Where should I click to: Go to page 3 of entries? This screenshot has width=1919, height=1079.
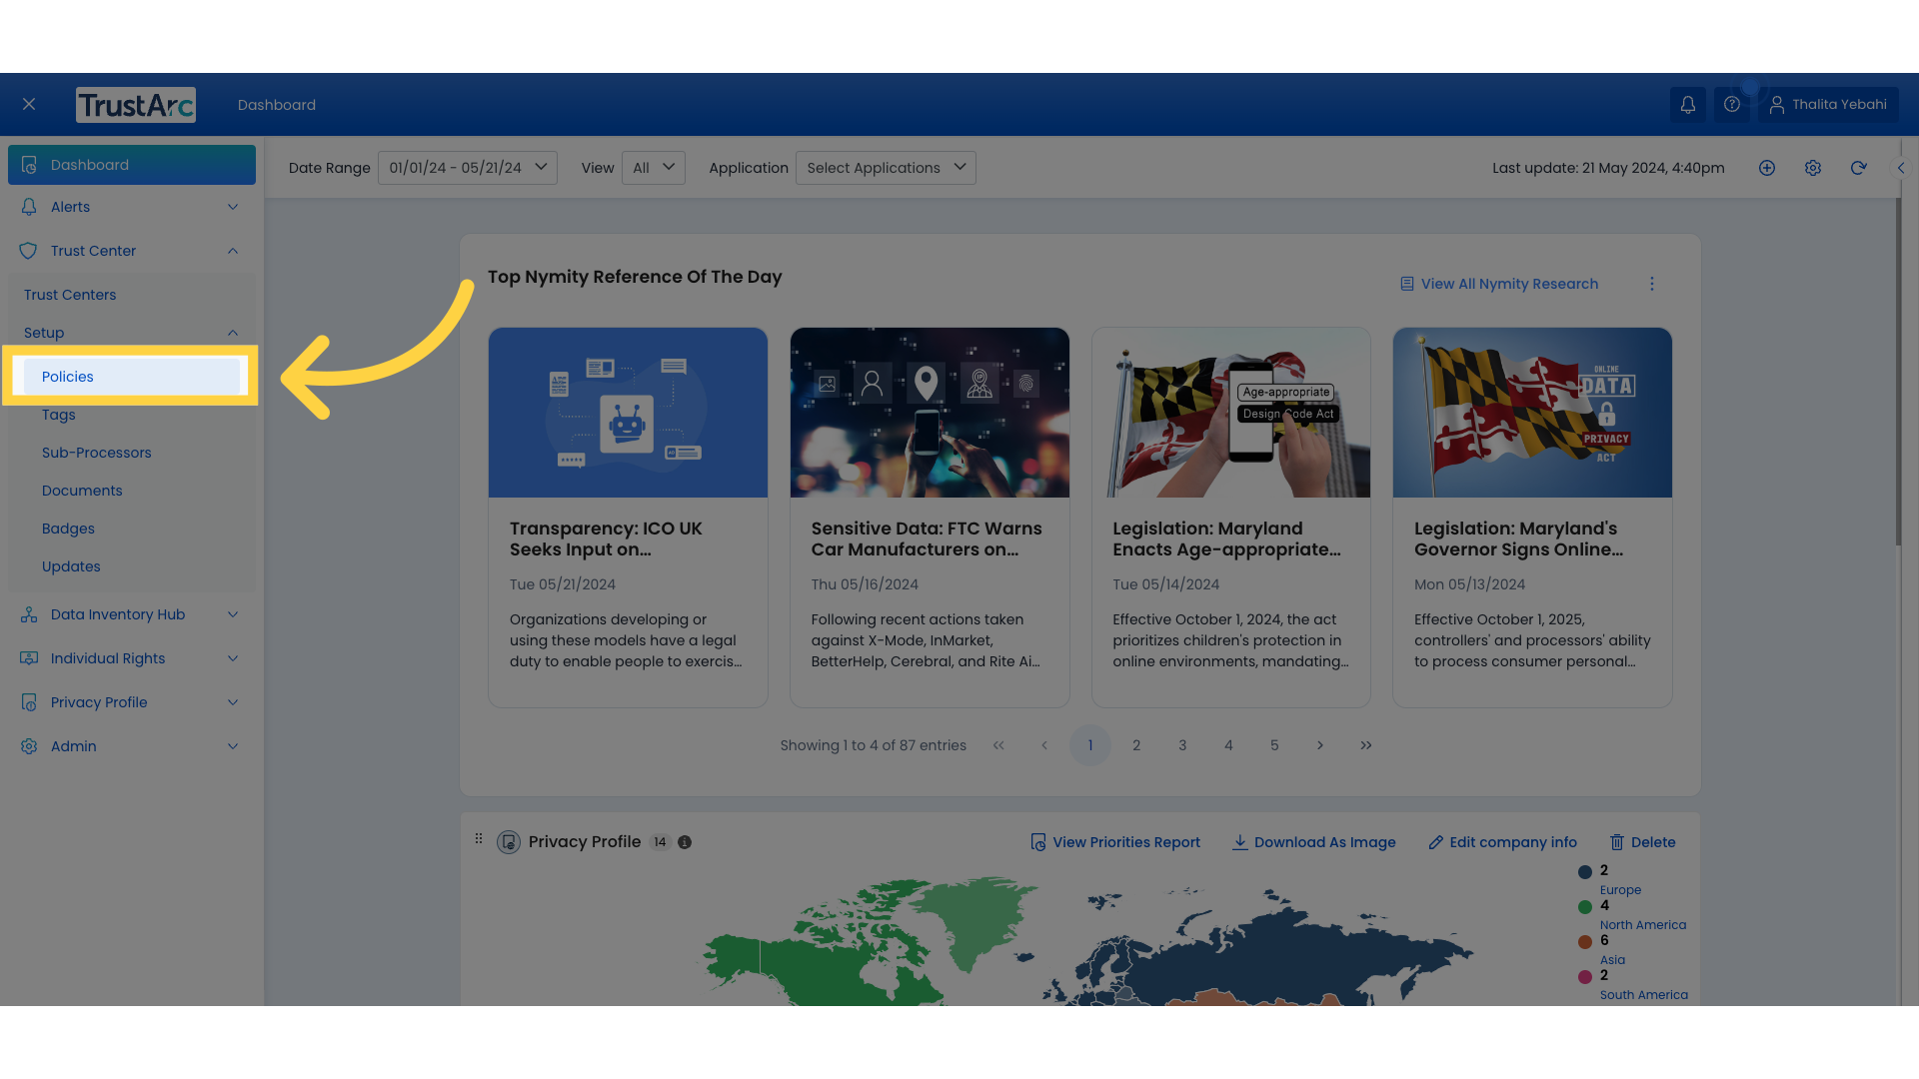pyautogui.click(x=1182, y=745)
